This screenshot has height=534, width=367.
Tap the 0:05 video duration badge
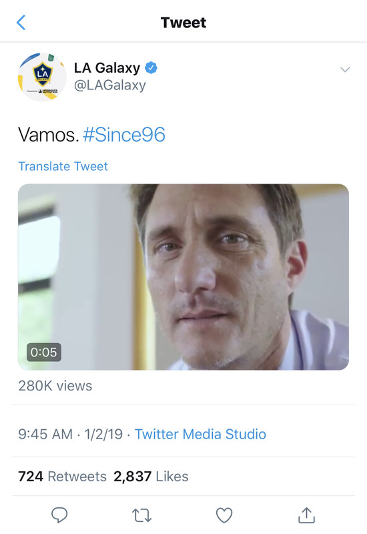click(x=44, y=352)
